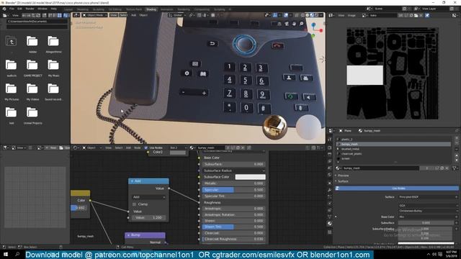Open the file browser path field
Screen dimensions: 461x259
pos(37,22)
